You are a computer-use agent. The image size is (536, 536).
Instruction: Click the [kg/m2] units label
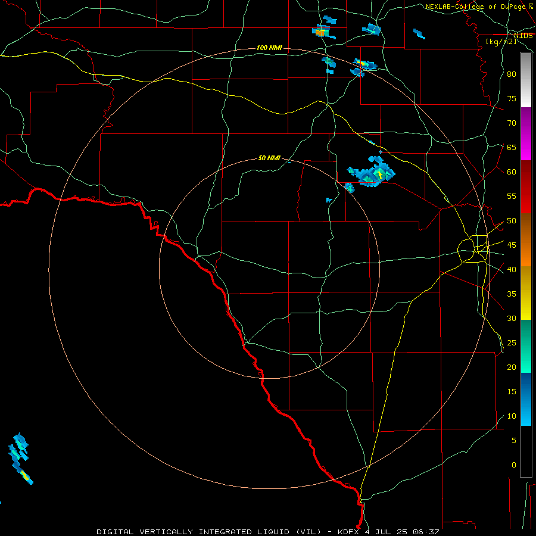tap(501, 42)
